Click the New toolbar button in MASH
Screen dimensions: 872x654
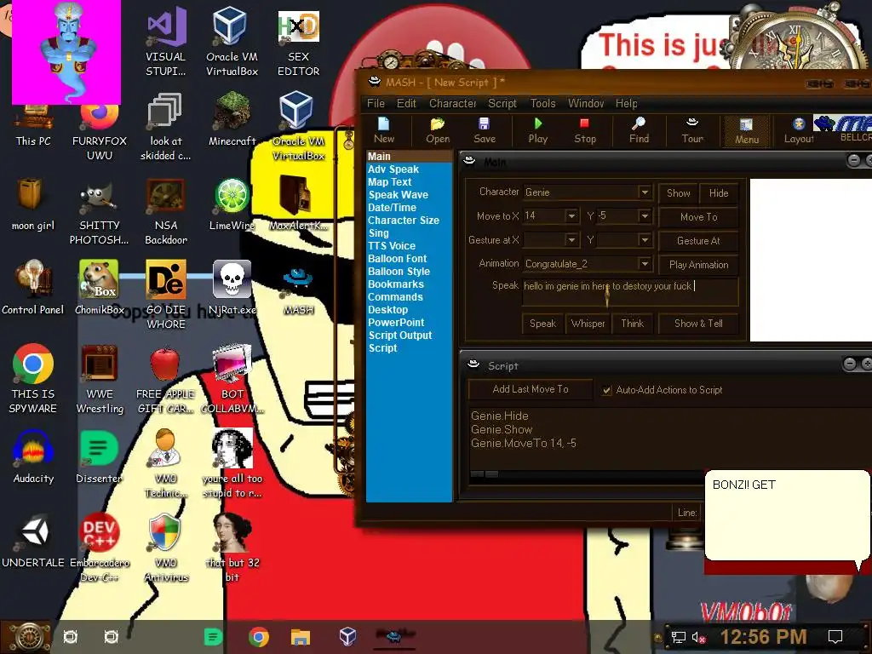pos(384,130)
